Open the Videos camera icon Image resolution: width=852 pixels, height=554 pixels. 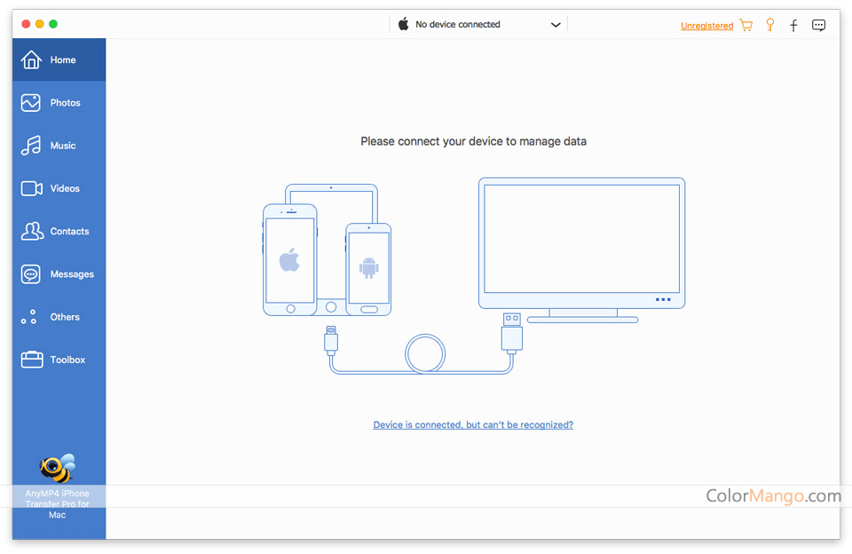click(31, 188)
